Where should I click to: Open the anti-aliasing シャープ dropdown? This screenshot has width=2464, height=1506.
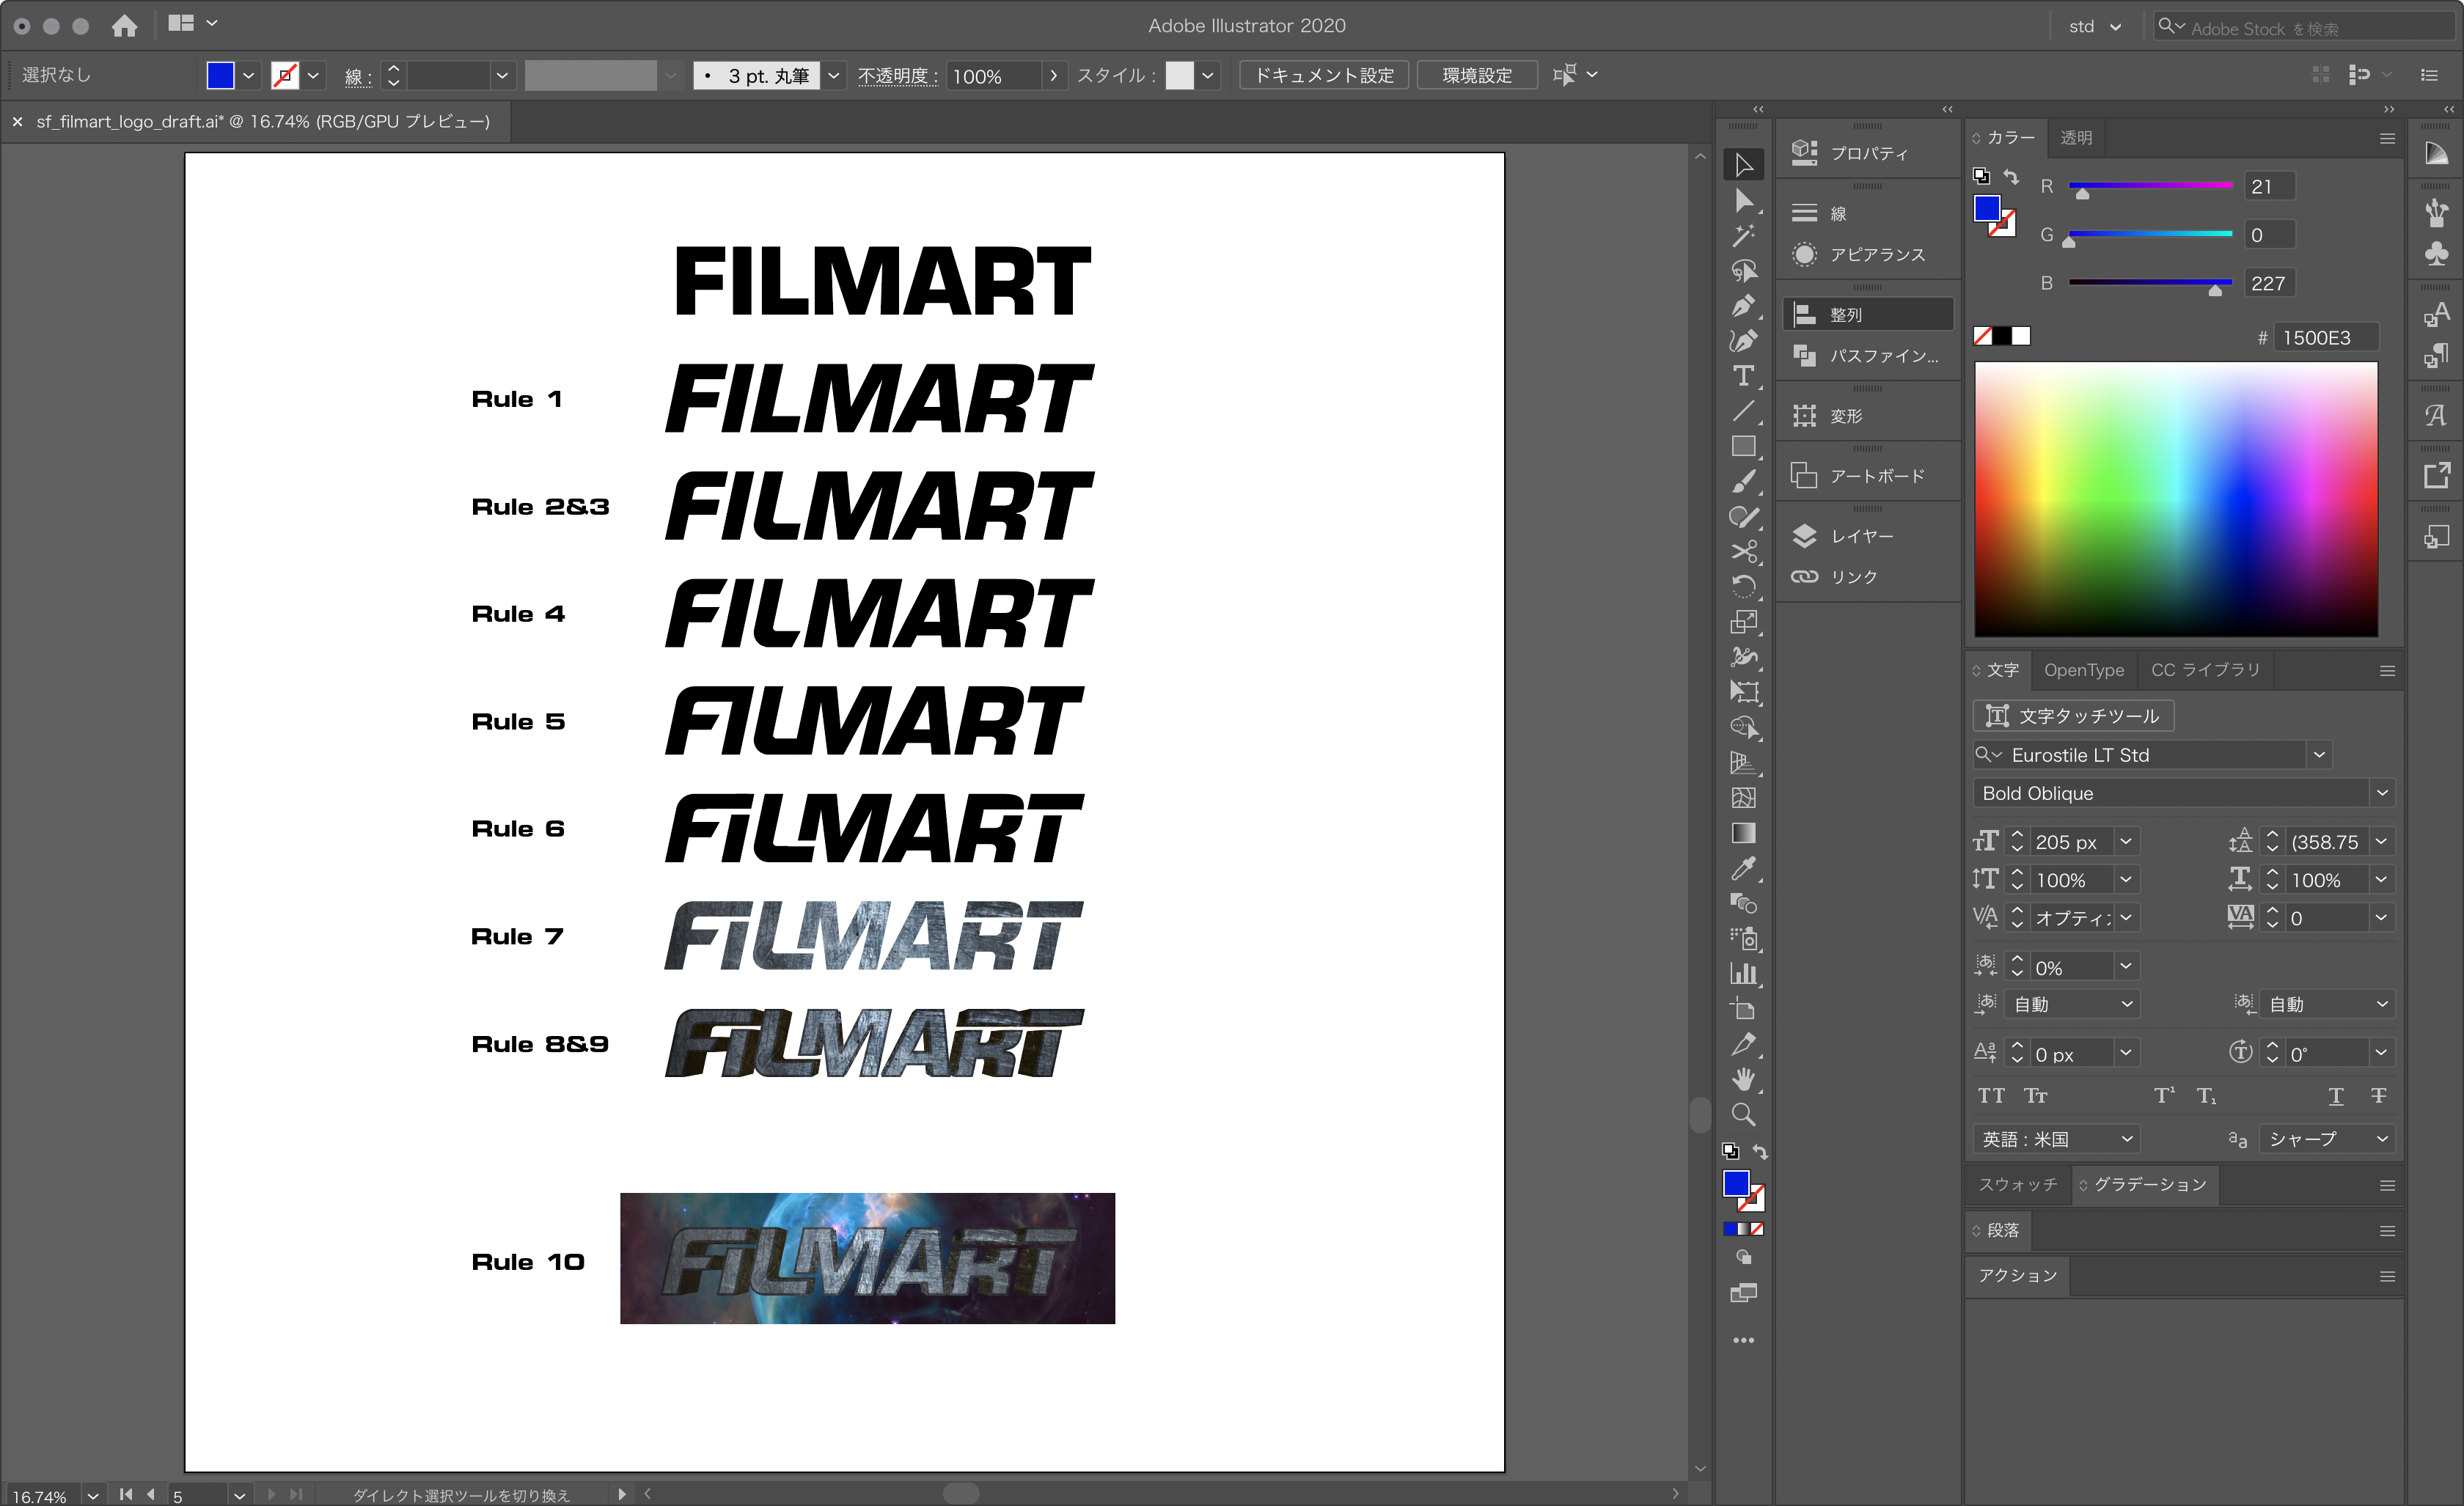pos(2326,1139)
